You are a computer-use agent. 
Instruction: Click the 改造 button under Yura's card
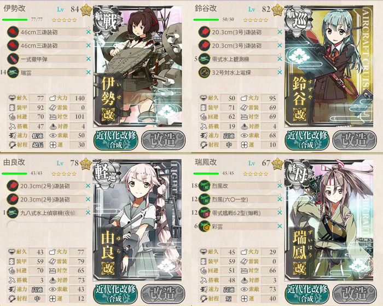[163, 293]
